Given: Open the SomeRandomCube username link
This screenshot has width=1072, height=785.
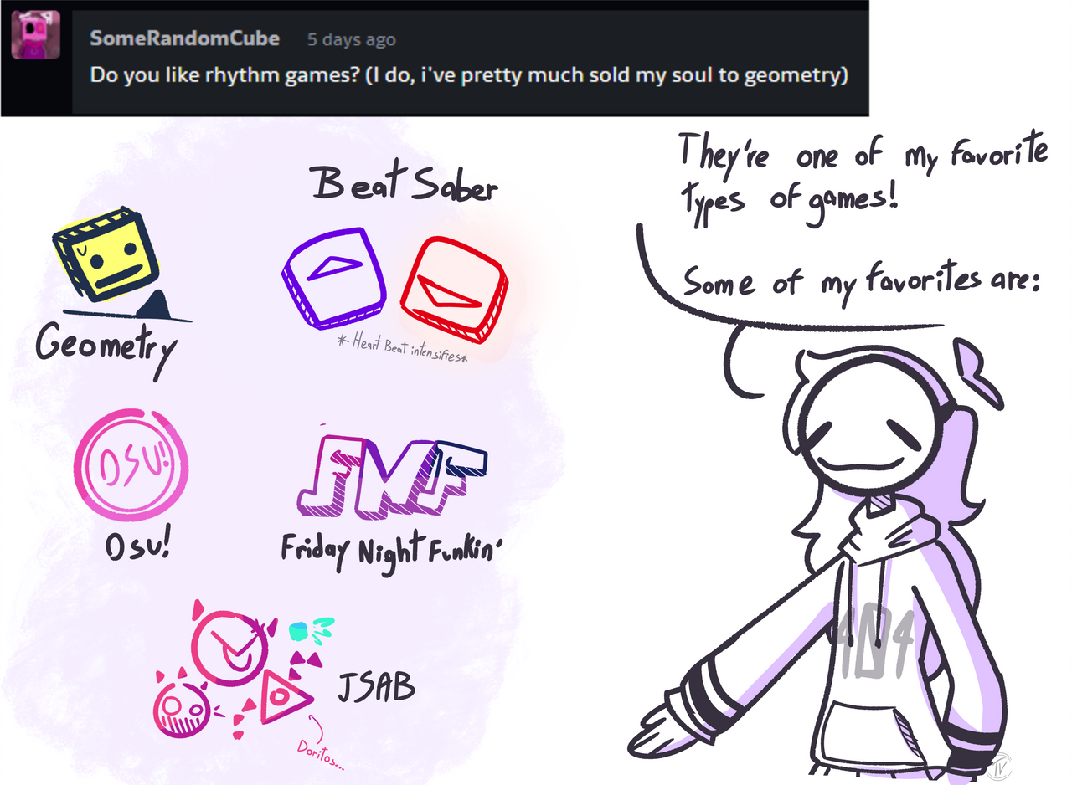Looking at the screenshot, I should [x=184, y=38].
